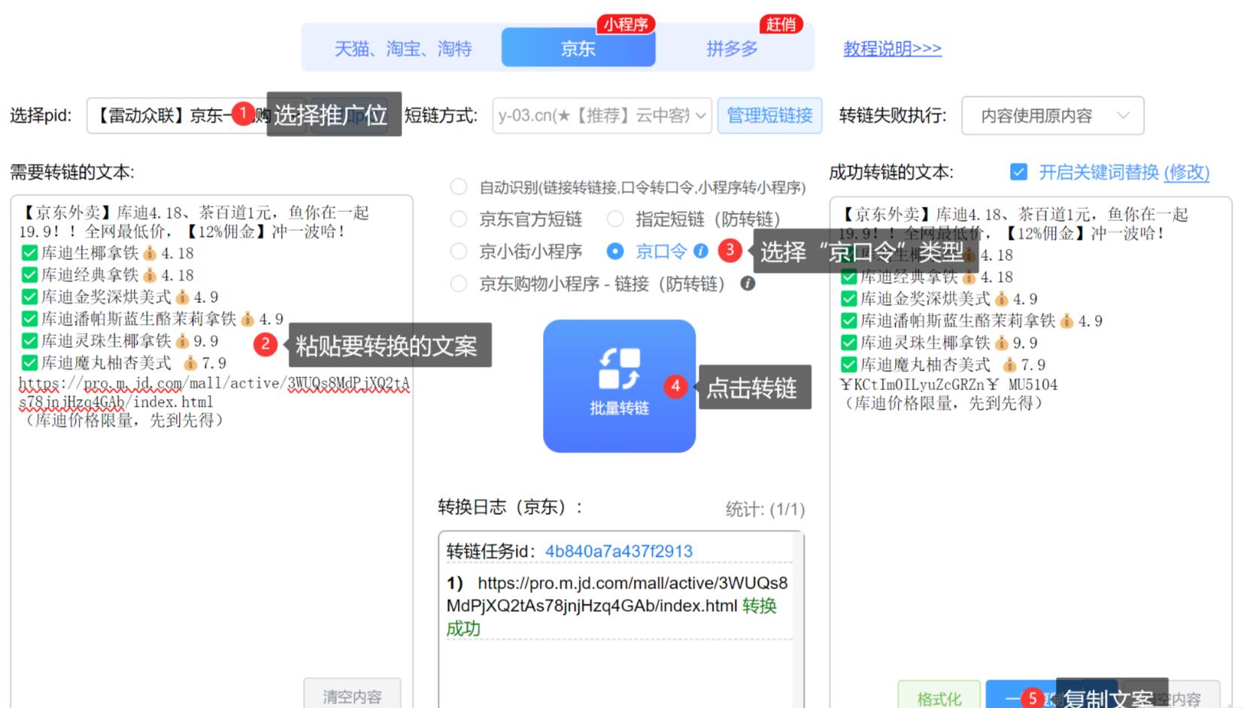The width and height of the screenshot is (1244, 708).
Task: Click the 库迪经典拿铁 4.18 line in source text
Action: [108, 275]
